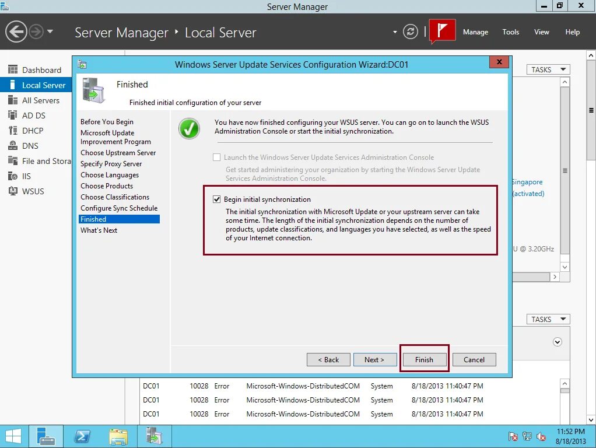This screenshot has height=448, width=596.
Task: Click properties panel scroll-down arrow
Action: [565, 267]
